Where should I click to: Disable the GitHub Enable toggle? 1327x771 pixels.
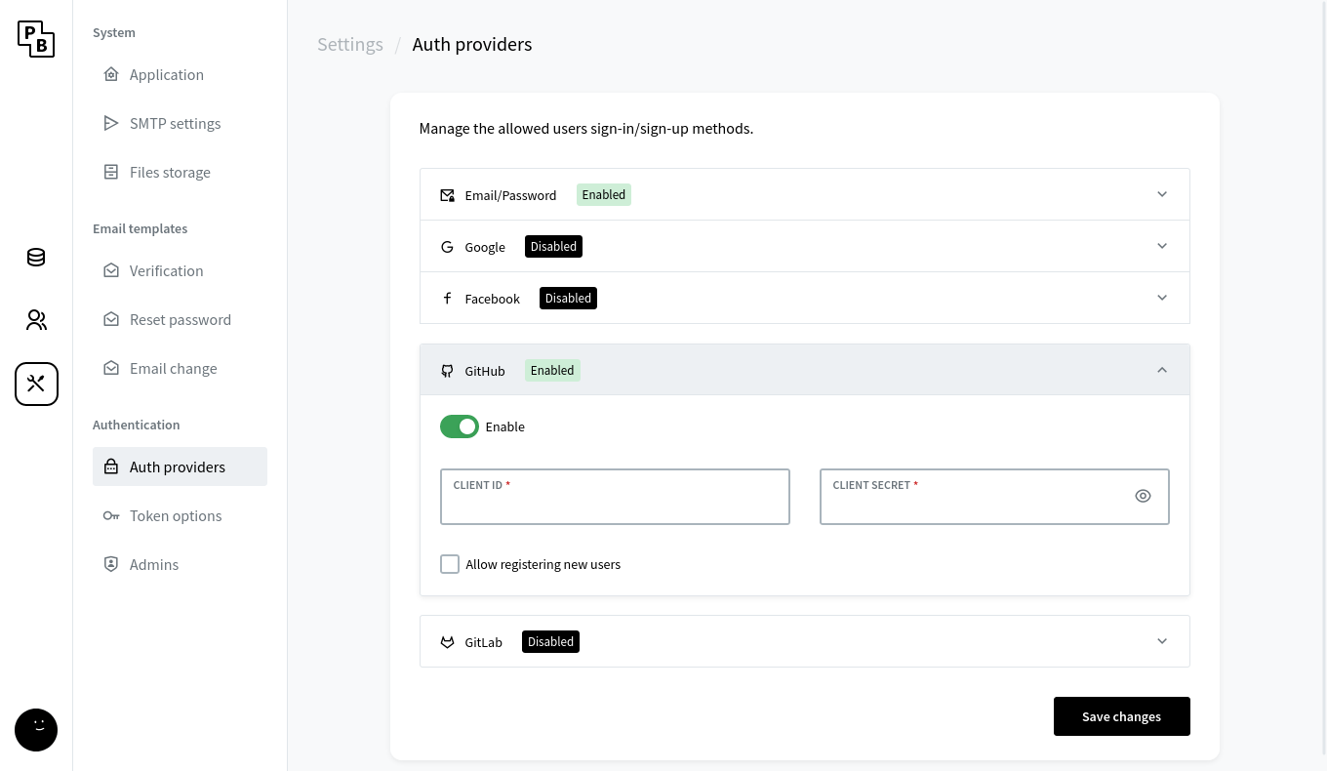tap(459, 426)
